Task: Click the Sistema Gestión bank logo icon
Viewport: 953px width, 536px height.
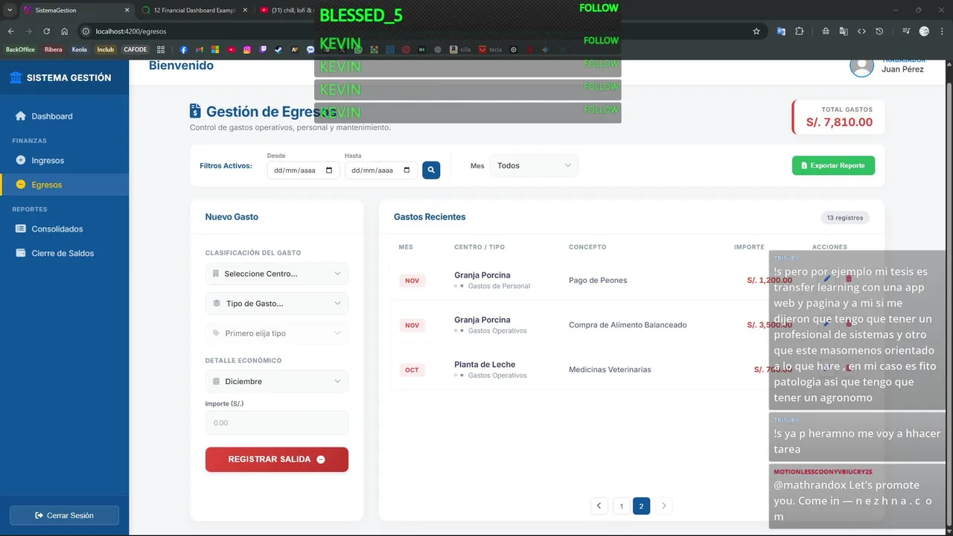Action: (x=16, y=77)
